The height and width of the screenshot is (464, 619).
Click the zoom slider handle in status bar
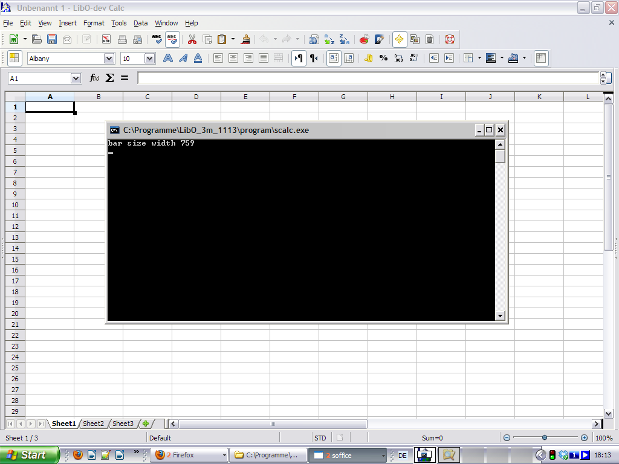point(545,437)
